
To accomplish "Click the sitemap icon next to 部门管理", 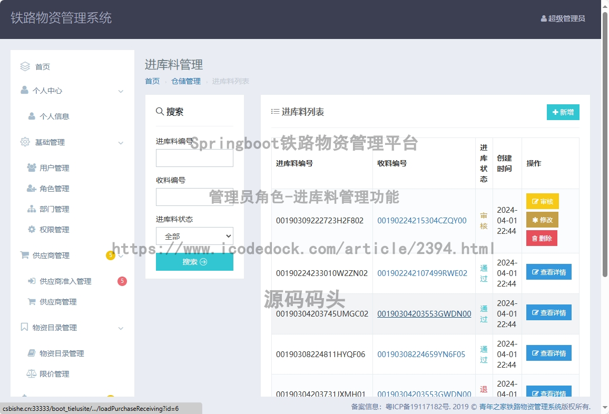I will coord(31,209).
